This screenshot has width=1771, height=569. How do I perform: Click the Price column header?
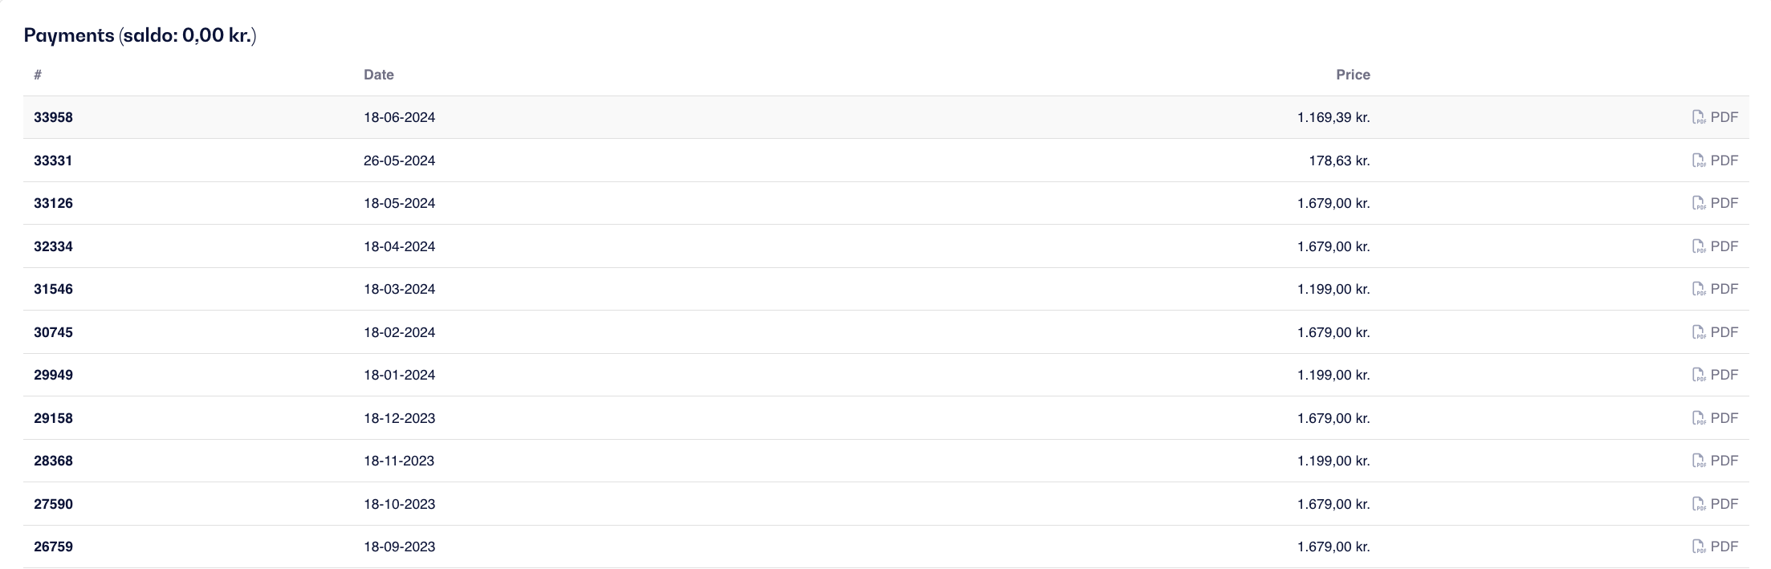(x=1353, y=75)
